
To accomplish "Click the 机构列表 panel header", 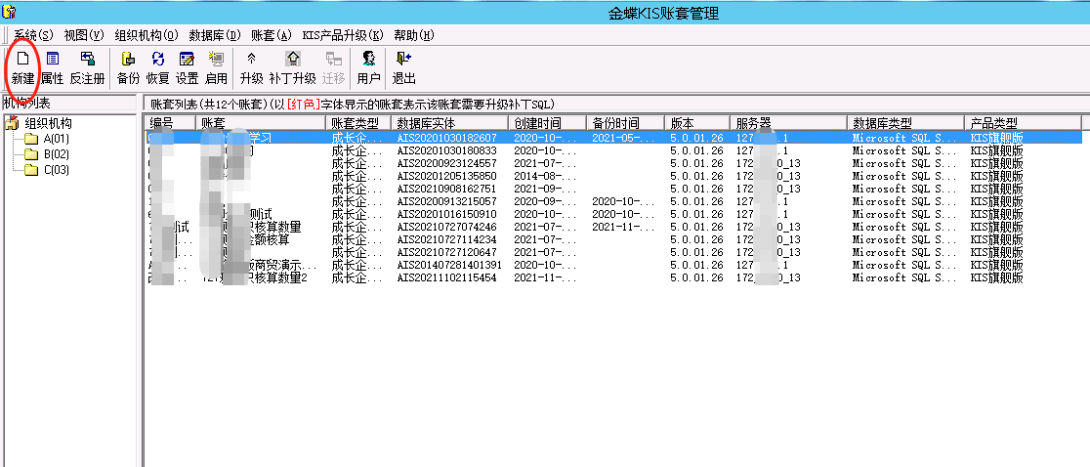I will pos(68,104).
